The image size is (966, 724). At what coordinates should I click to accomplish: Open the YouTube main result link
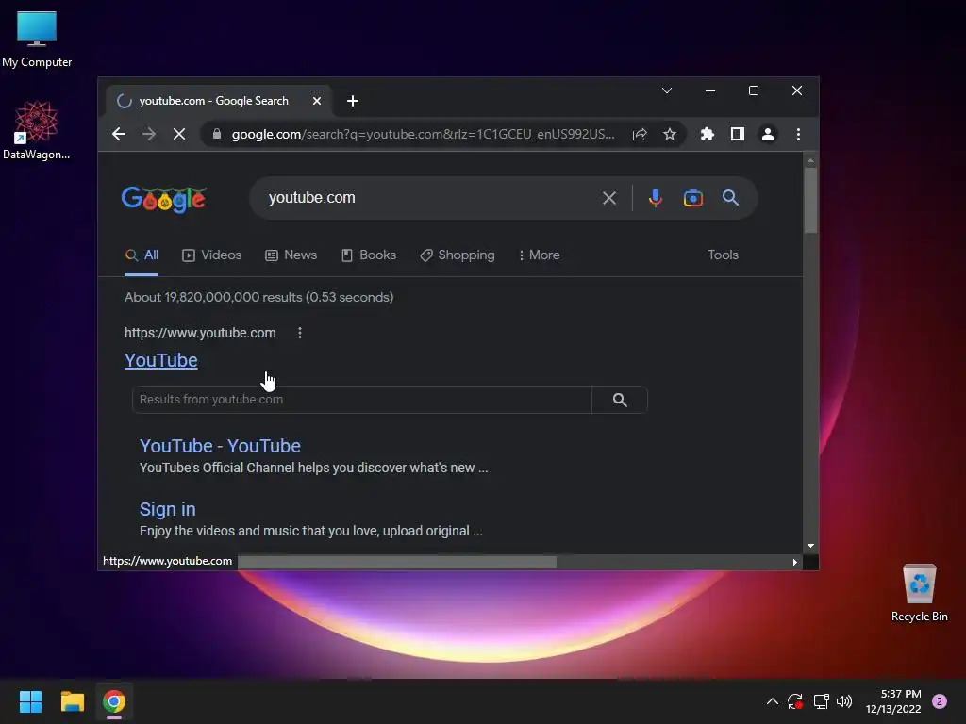click(160, 360)
